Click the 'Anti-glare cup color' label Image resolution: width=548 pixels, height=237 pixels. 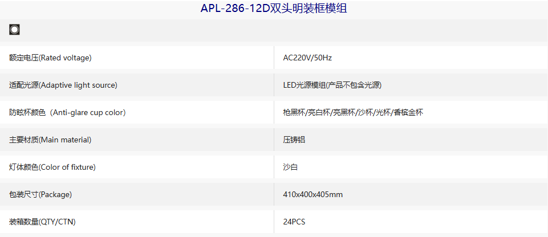click(x=67, y=112)
